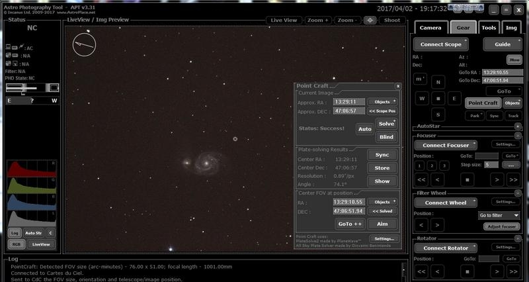Close the Point Craft dialog
The width and height of the screenshot is (529, 282).
[x=397, y=86]
